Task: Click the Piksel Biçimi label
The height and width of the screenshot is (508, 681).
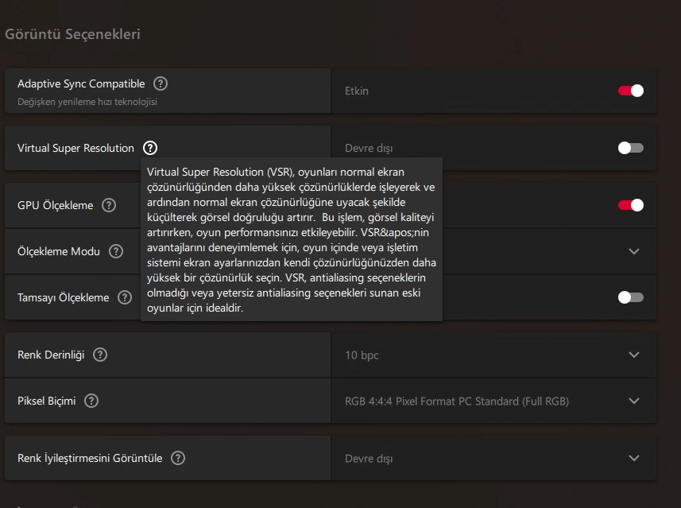Action: (x=46, y=401)
